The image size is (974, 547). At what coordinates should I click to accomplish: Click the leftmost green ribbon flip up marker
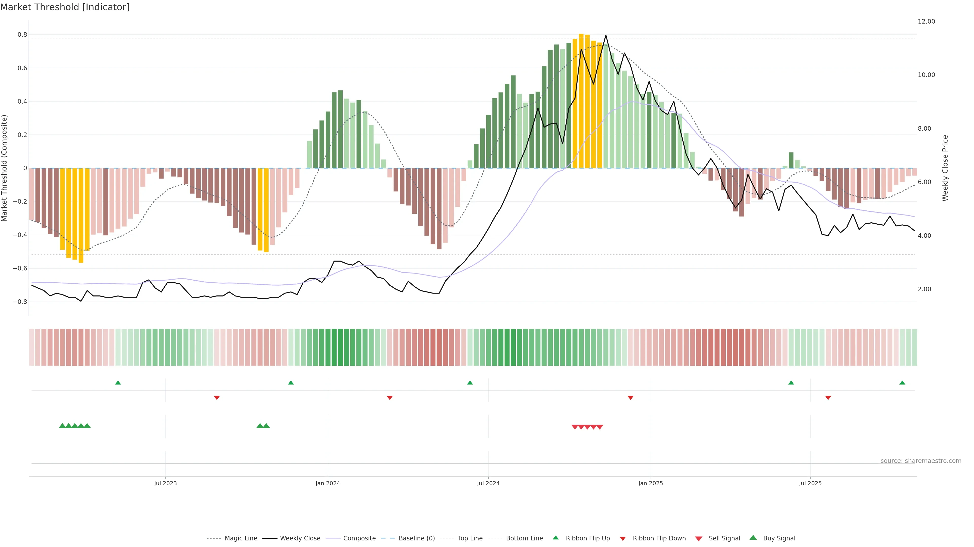click(x=118, y=383)
